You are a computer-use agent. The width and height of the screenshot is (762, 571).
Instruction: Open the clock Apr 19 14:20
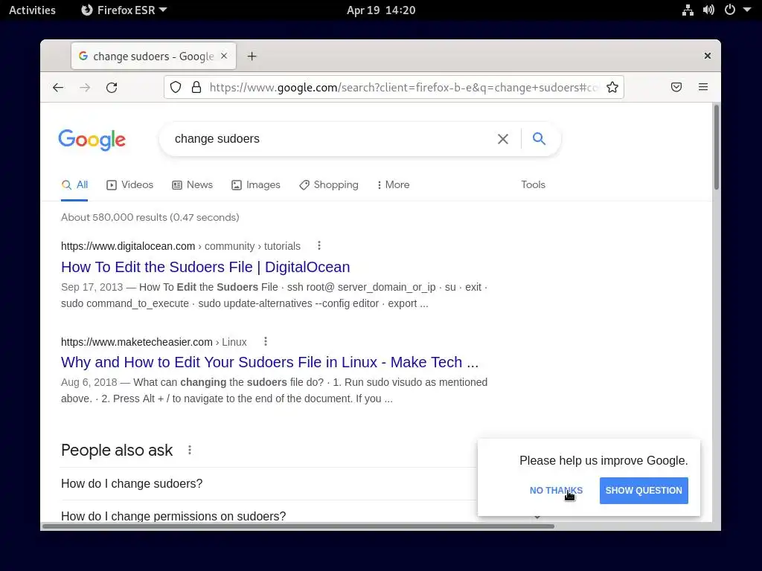[381, 10]
